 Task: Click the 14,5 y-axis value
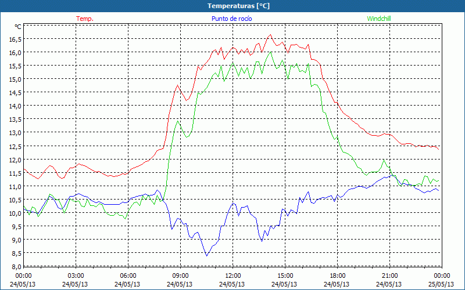coord(16,93)
